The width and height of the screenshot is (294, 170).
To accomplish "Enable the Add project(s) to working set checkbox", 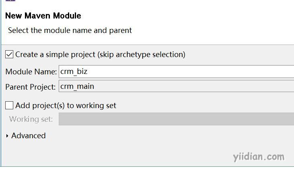I will click(9, 105).
